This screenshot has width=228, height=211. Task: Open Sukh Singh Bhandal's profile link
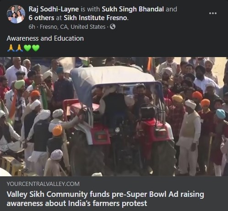click(x=133, y=9)
